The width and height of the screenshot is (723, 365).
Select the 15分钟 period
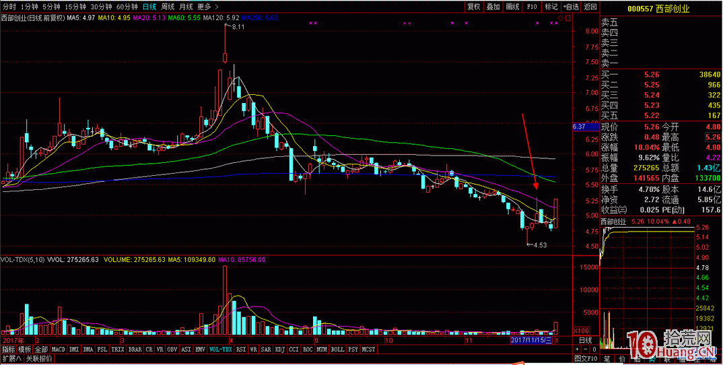(75, 7)
